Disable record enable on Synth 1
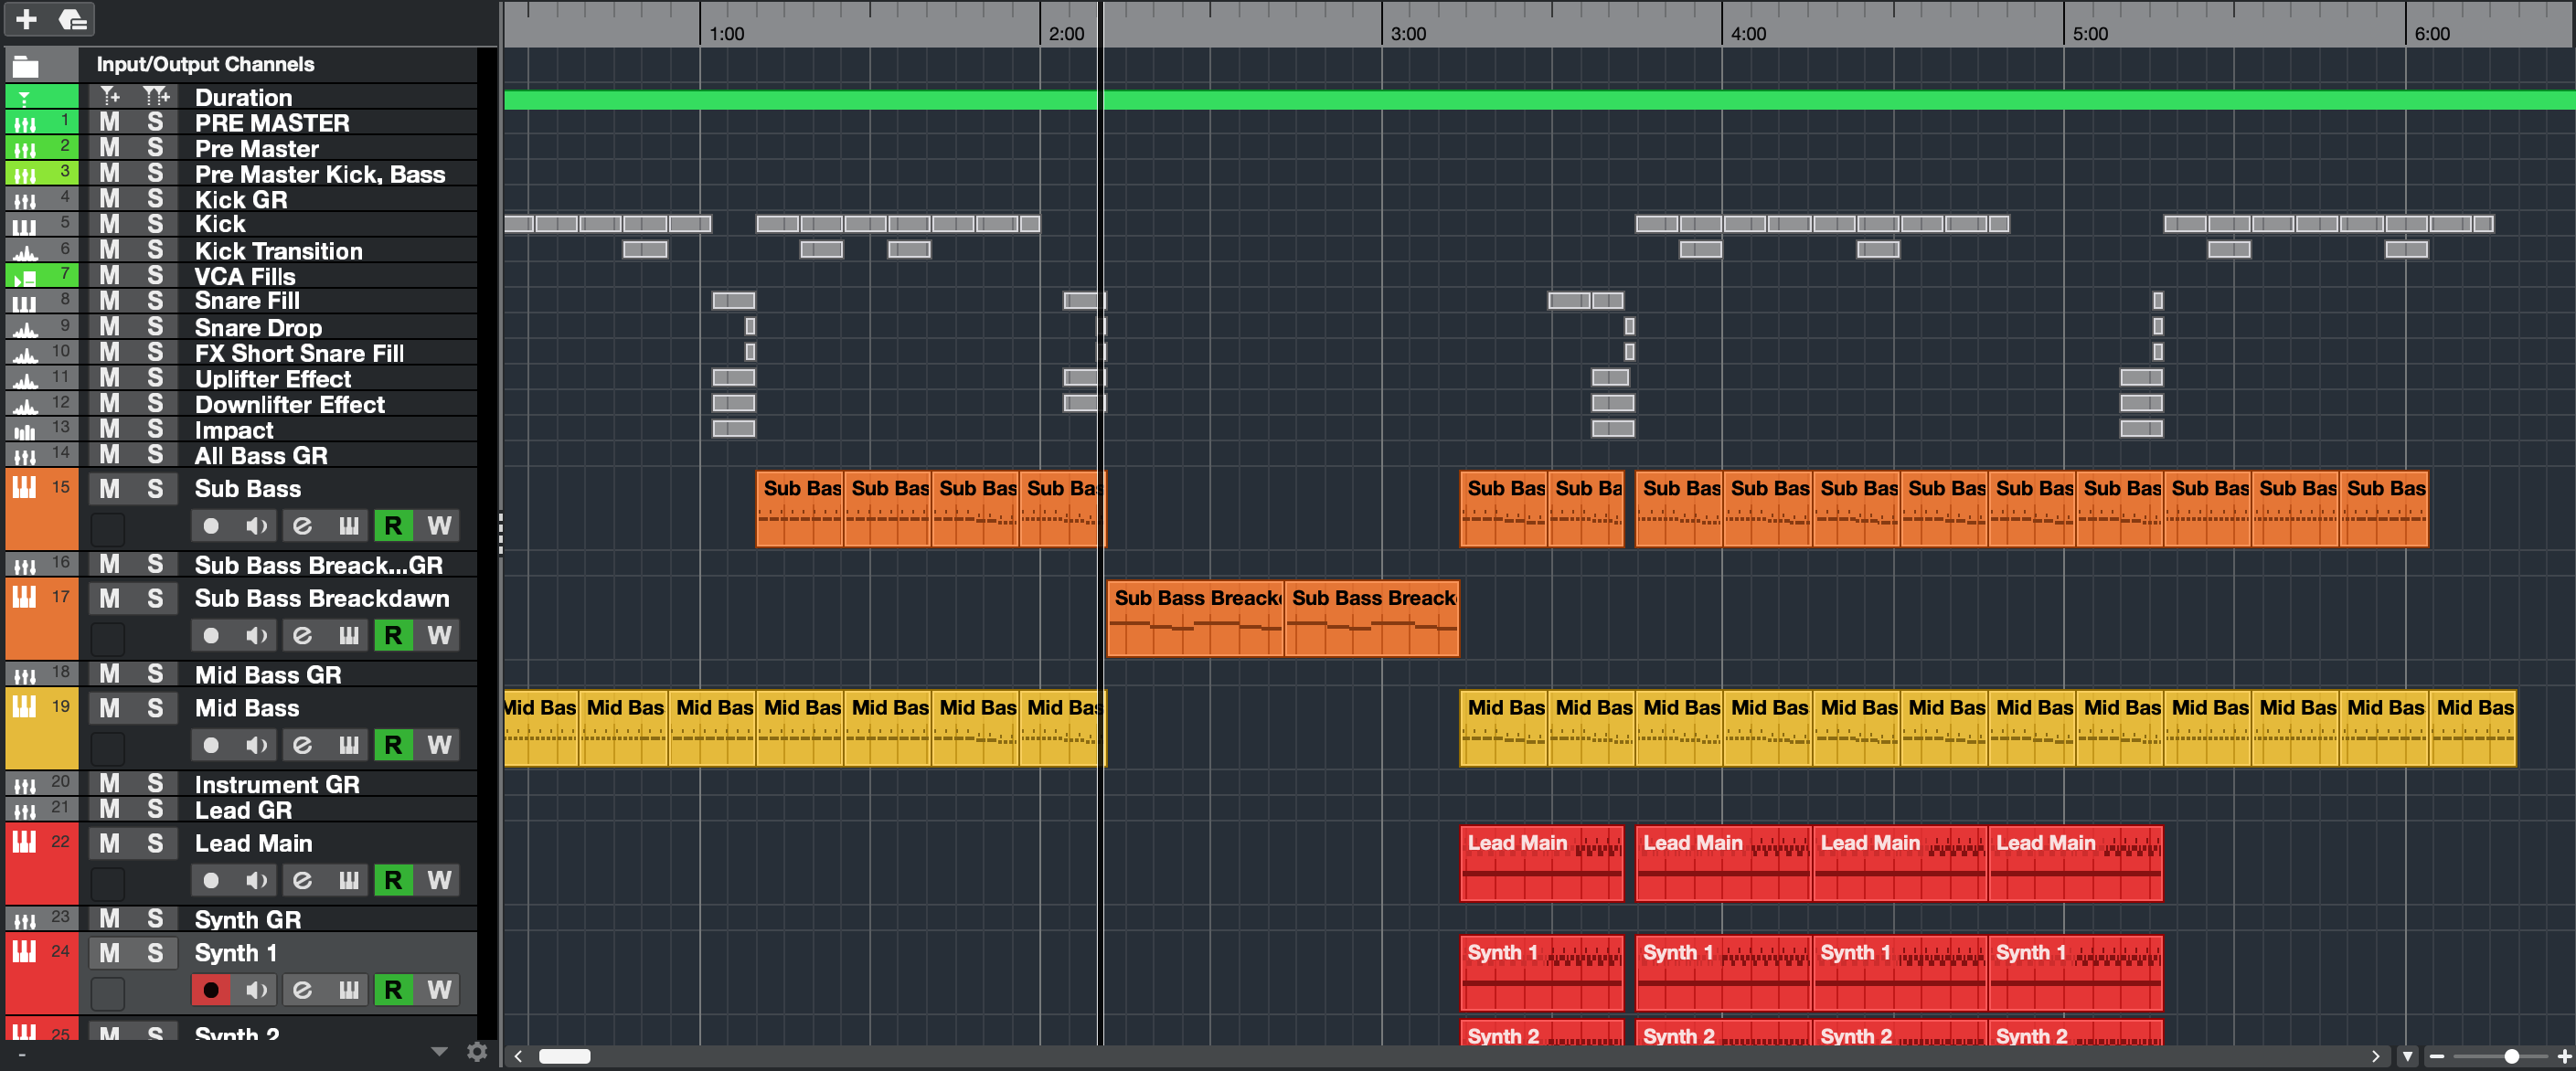Screen dimensions: 2576x1071 tap(210, 990)
